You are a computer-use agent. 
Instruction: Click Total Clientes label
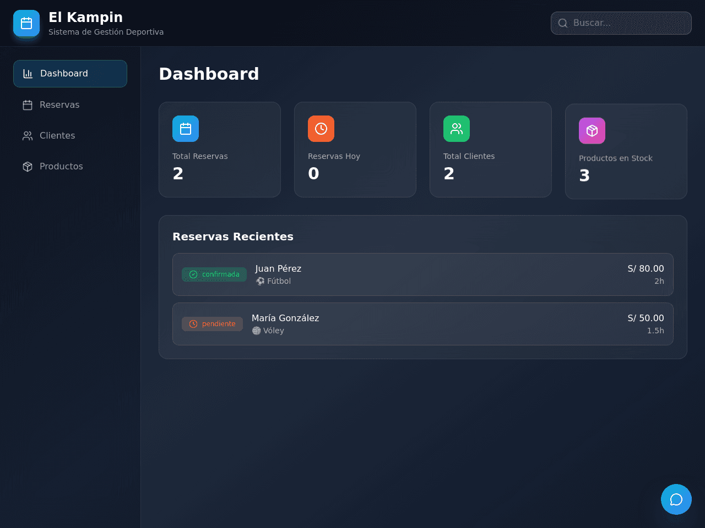(469, 156)
